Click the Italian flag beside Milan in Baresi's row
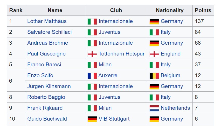Viewport: 221px width, 126px height. pyautogui.click(x=92, y=65)
